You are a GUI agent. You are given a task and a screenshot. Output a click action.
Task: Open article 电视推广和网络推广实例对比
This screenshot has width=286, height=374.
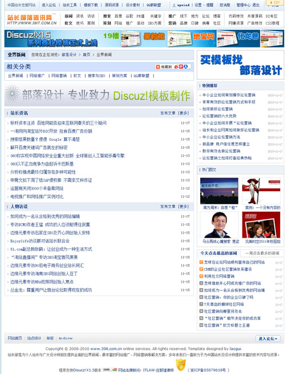(x=37, y=196)
